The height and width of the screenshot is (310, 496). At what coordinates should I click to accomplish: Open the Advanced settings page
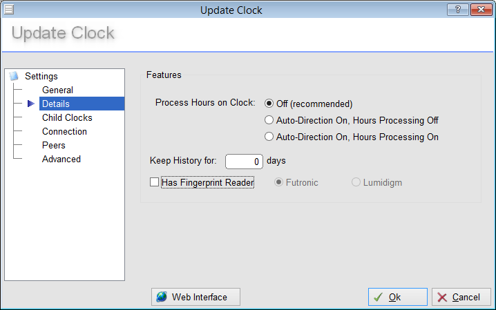(x=61, y=159)
